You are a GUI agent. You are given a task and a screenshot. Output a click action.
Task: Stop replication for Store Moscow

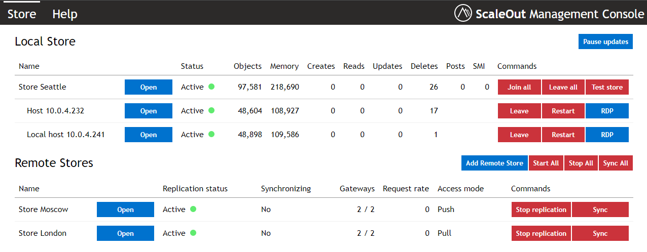point(541,209)
